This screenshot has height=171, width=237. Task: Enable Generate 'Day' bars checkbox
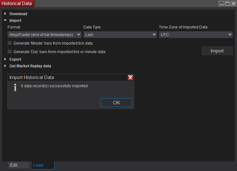pos(10,52)
